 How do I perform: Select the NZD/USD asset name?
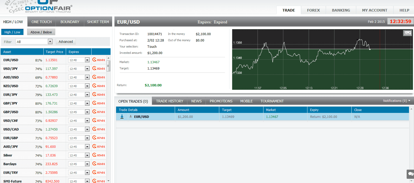tap(11, 86)
